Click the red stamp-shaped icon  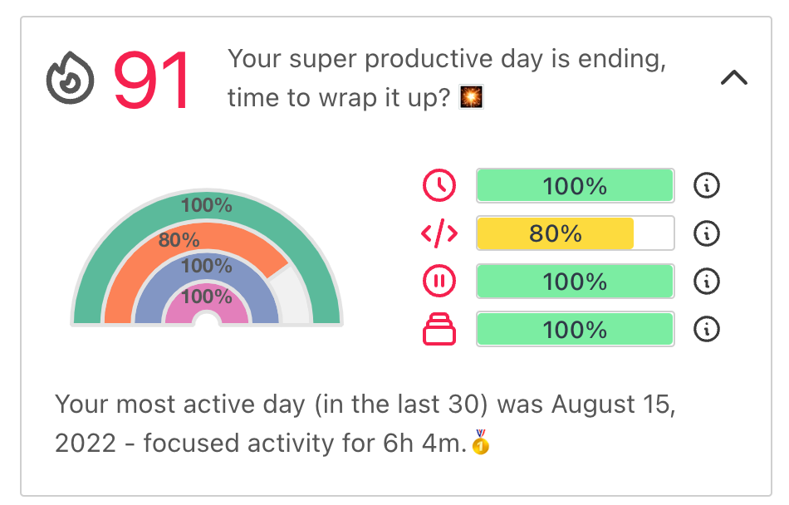[439, 329]
